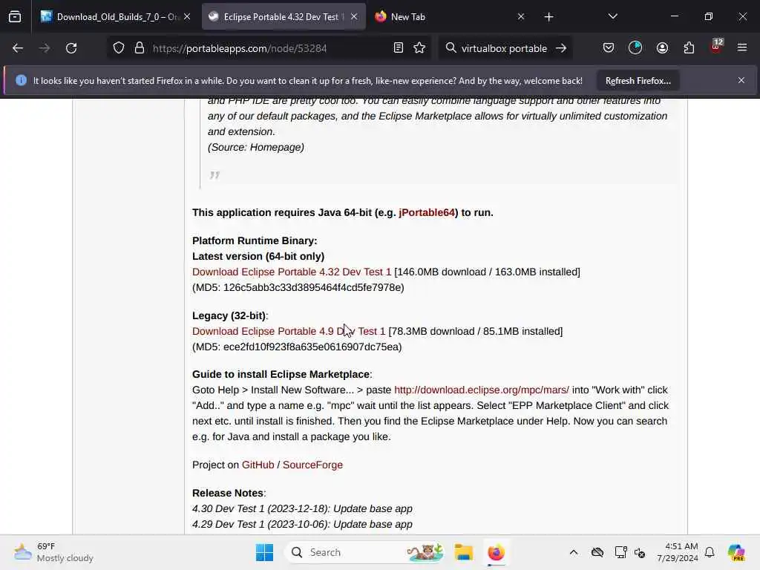Image resolution: width=760 pixels, height=570 pixels.
Task: Toggle reader view icon
Action: pos(399,48)
